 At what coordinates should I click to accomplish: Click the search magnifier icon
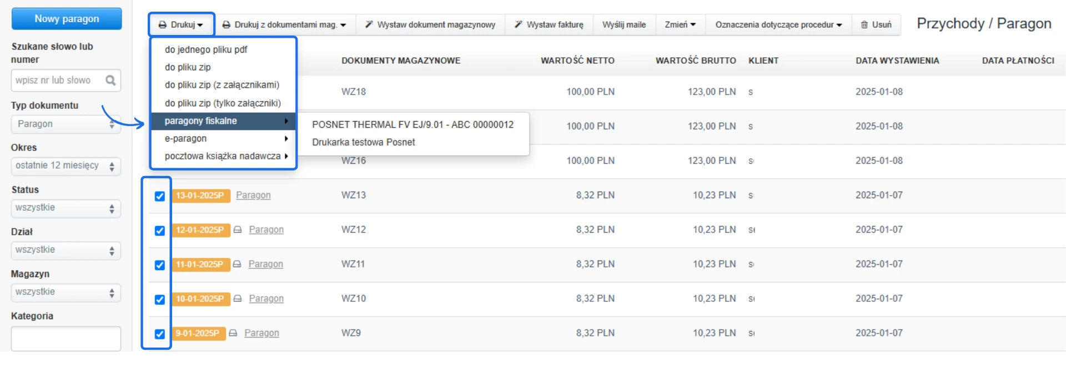pos(110,81)
